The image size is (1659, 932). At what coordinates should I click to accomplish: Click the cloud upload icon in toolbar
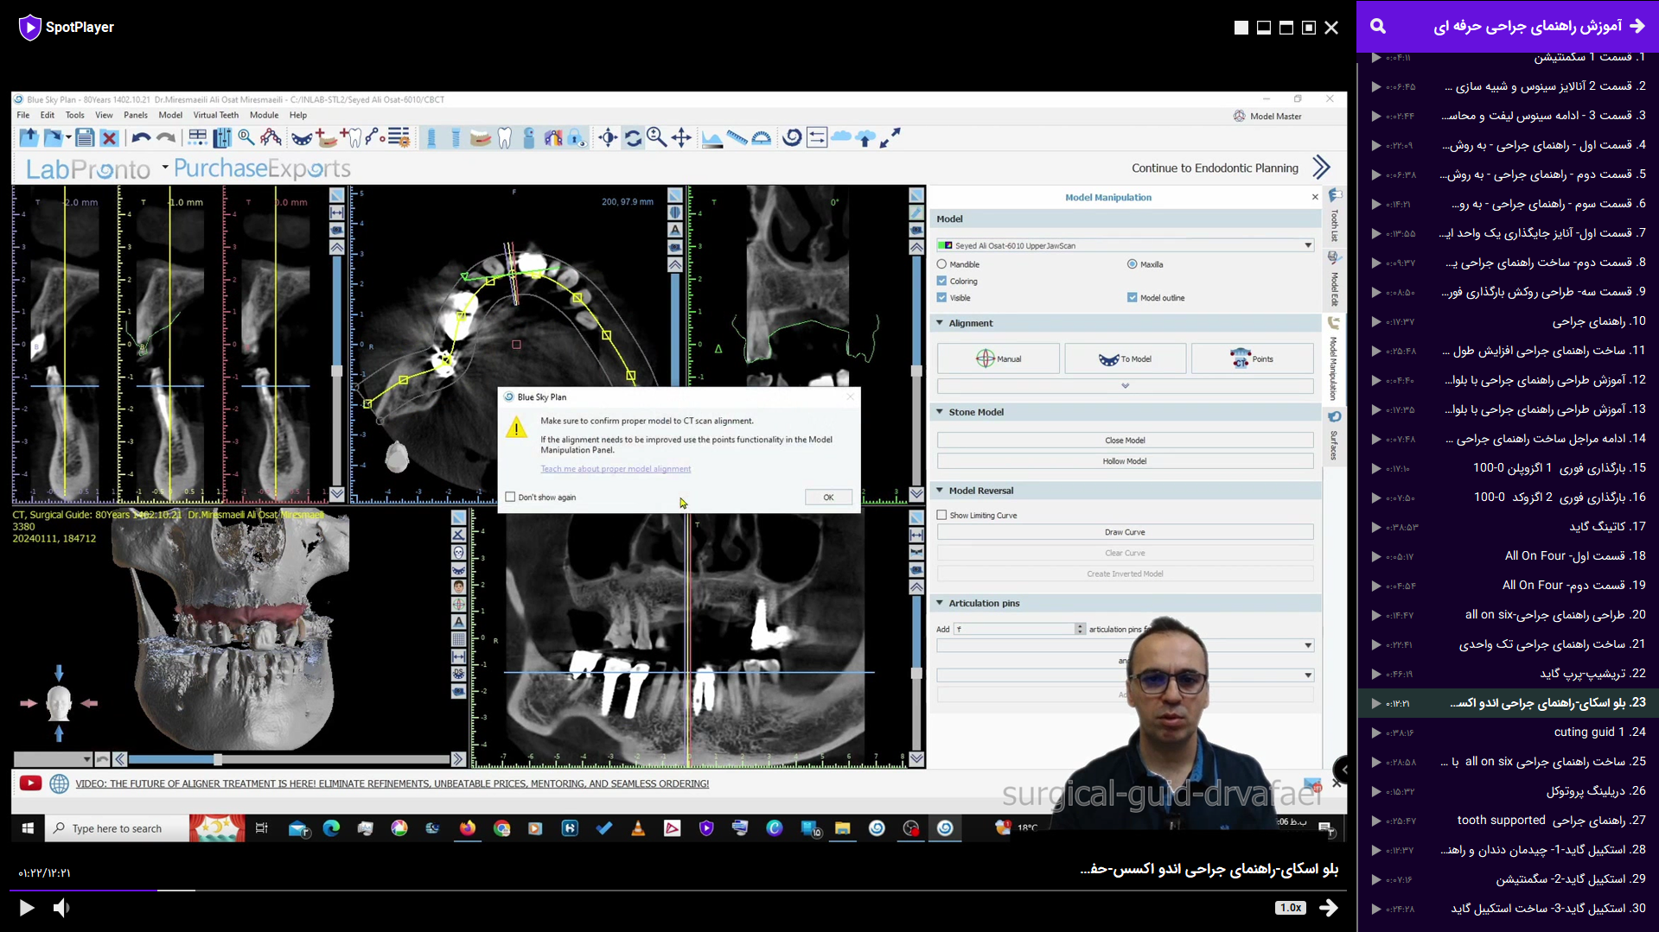(865, 137)
